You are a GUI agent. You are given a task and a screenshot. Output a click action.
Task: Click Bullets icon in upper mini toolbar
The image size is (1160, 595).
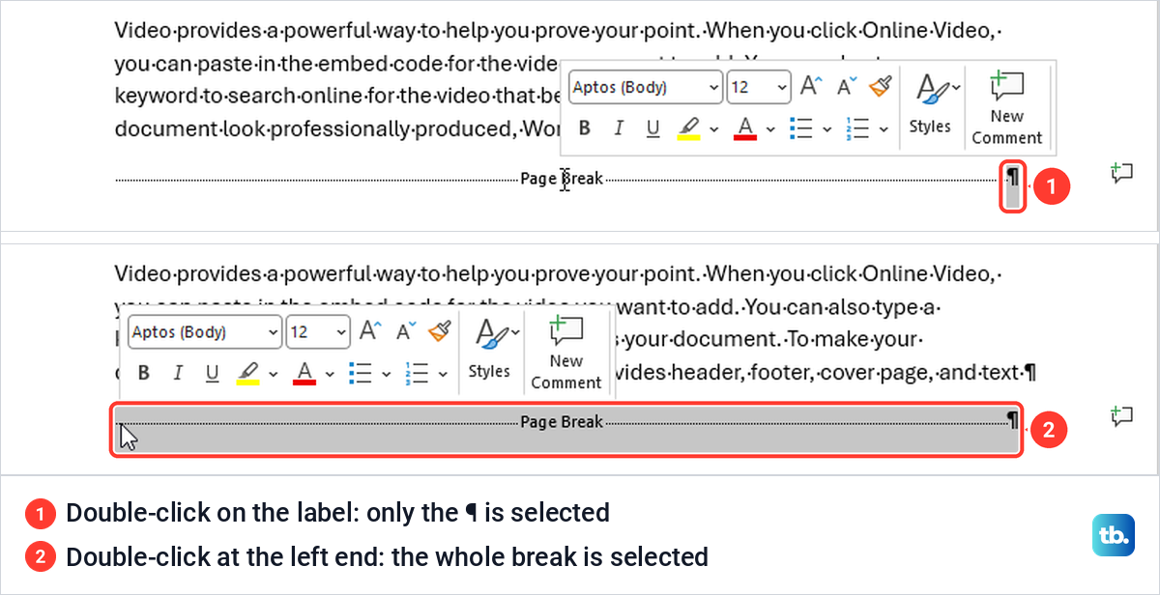coord(800,128)
